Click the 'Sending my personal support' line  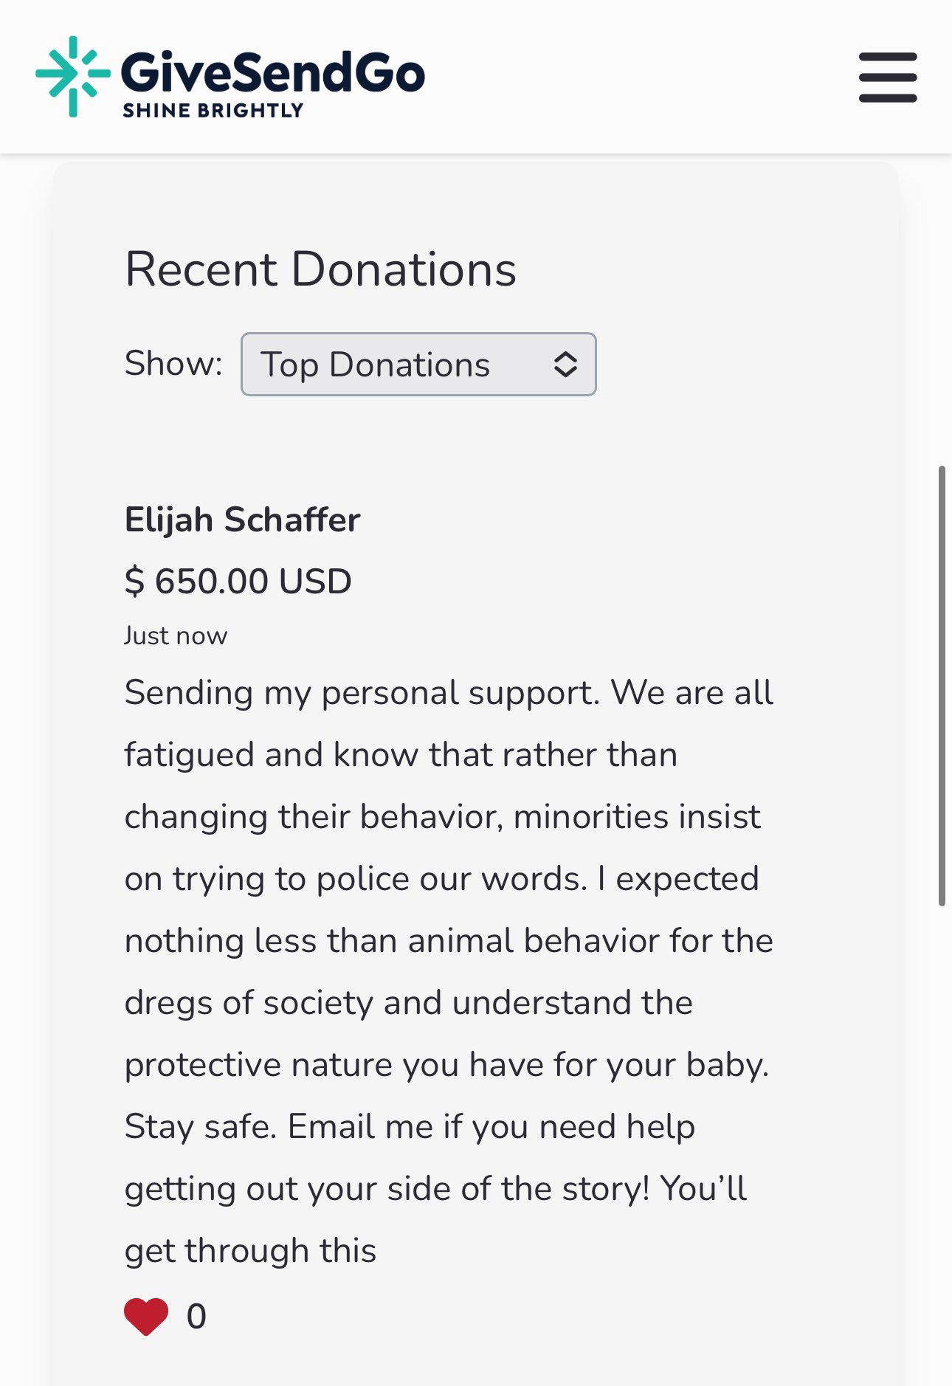[449, 692]
